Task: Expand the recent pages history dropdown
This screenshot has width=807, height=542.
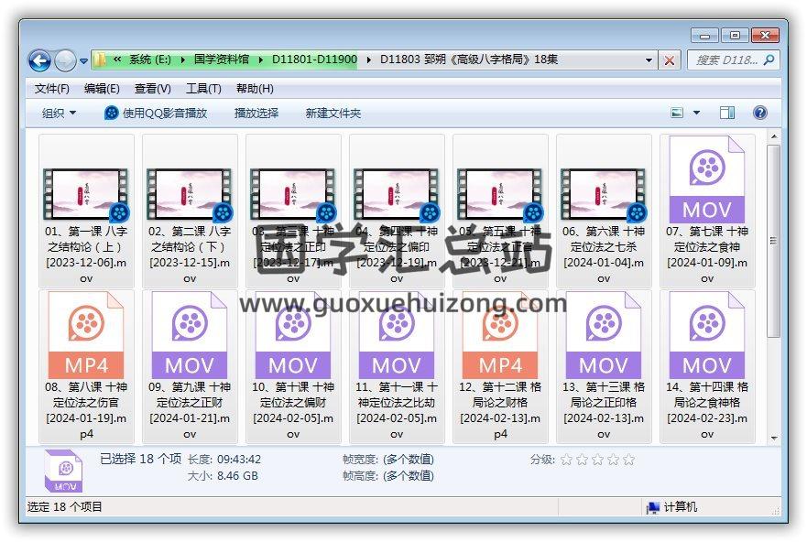Action: coord(83,61)
